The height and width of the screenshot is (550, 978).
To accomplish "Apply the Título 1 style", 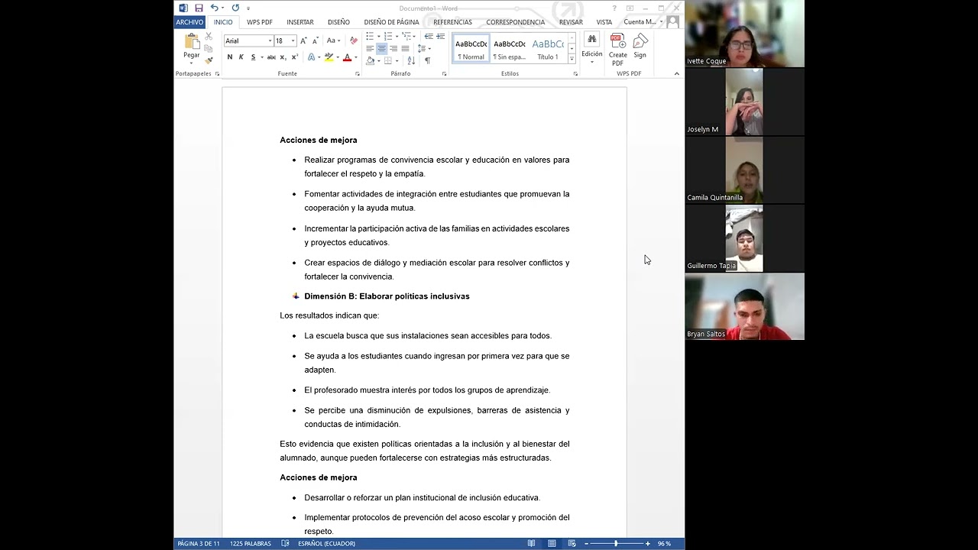I will click(x=548, y=48).
